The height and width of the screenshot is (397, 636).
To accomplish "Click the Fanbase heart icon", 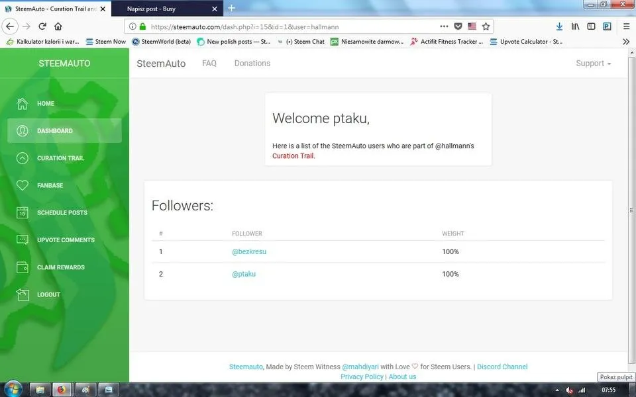I will tap(23, 185).
